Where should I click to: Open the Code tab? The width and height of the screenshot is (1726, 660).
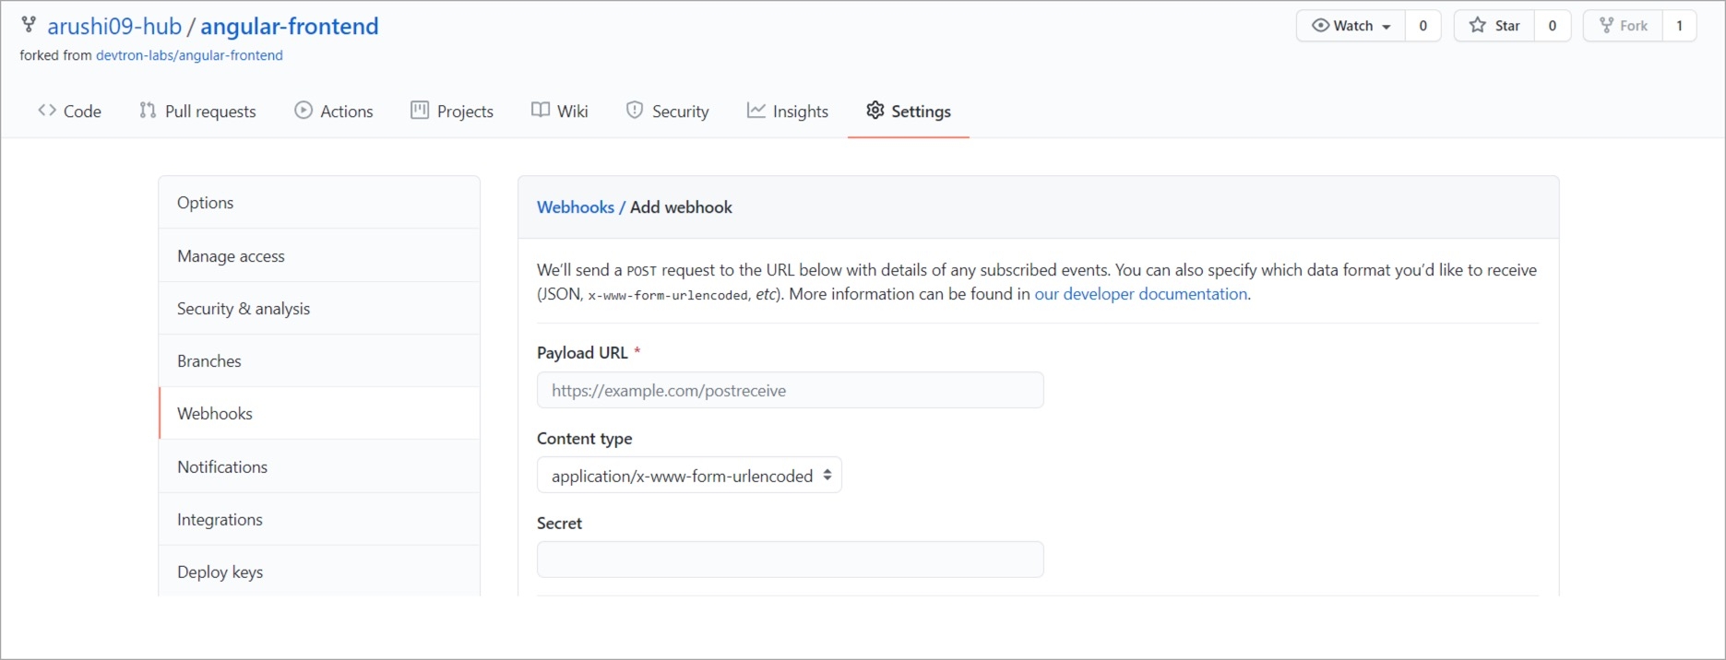pyautogui.click(x=69, y=112)
